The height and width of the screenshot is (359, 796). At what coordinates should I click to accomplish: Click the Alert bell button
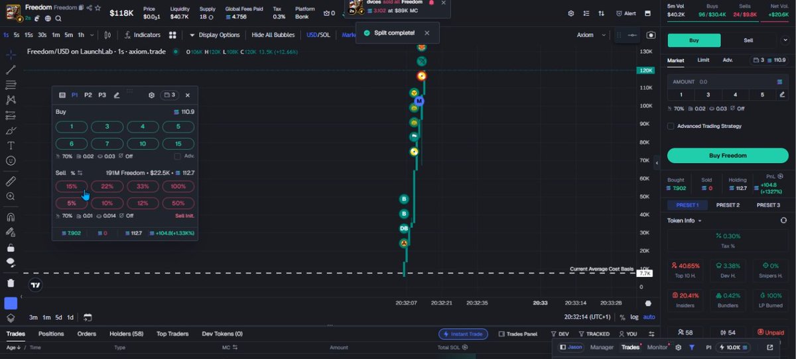(626, 13)
